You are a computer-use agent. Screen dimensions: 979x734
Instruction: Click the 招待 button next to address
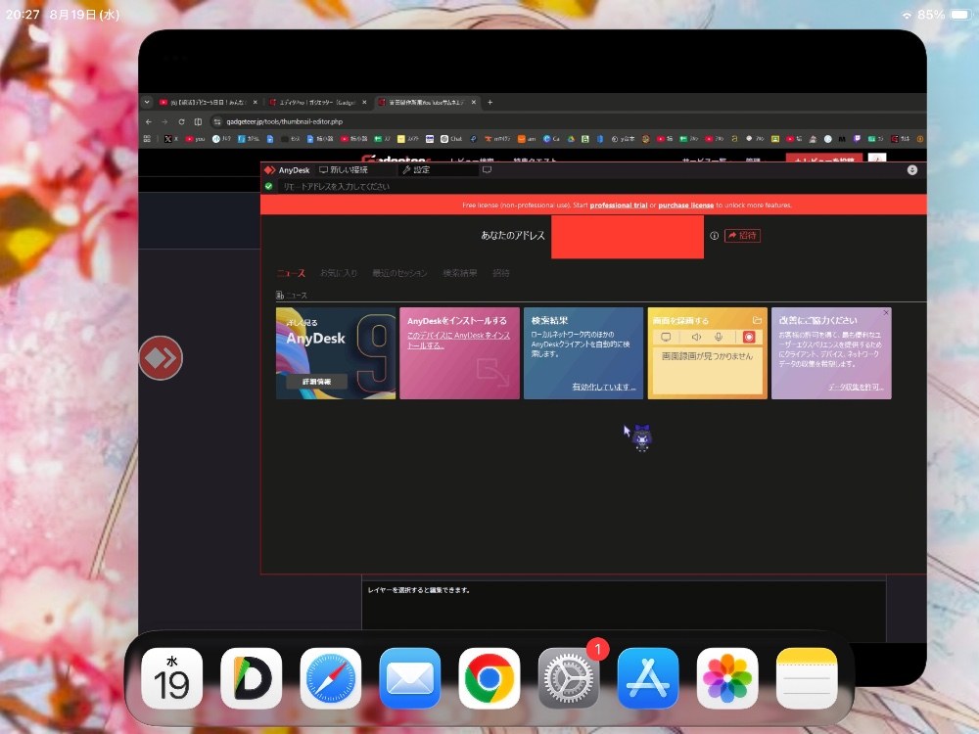[742, 235]
